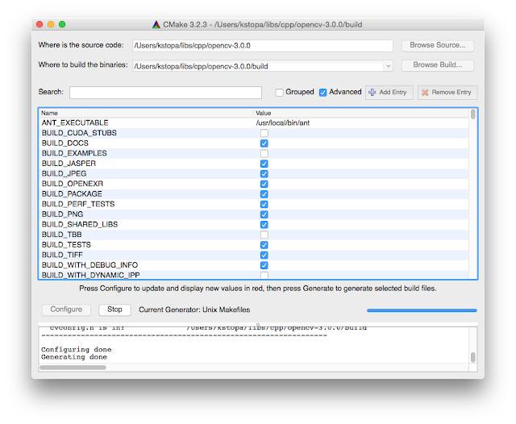The width and height of the screenshot is (516, 424).
Task: Select the BUILD_TBB entry name
Action: point(61,235)
